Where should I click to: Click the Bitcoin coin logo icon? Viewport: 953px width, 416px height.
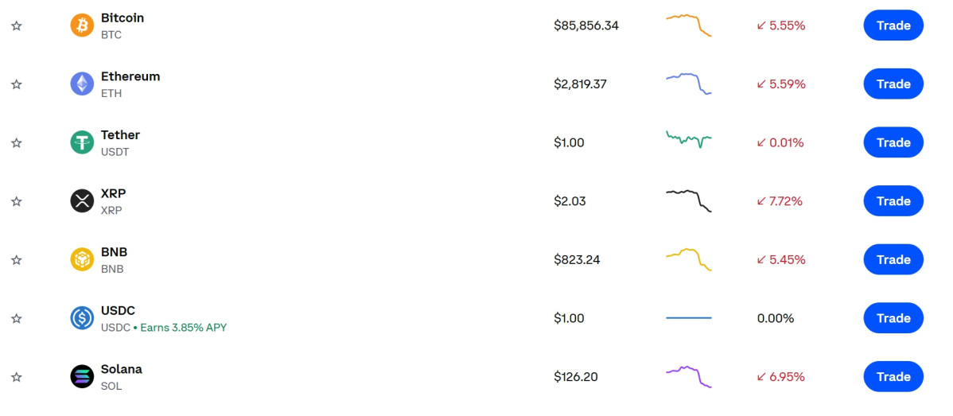(x=82, y=25)
